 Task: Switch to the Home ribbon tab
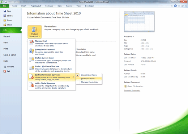[14, 6]
